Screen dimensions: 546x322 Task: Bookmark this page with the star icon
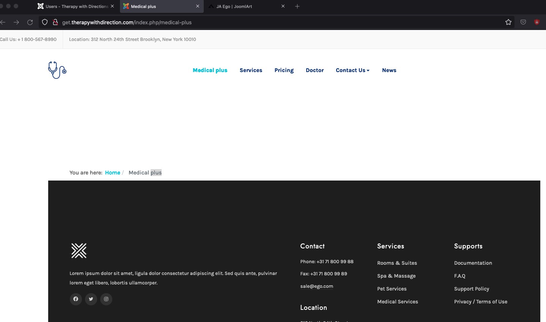(x=508, y=22)
